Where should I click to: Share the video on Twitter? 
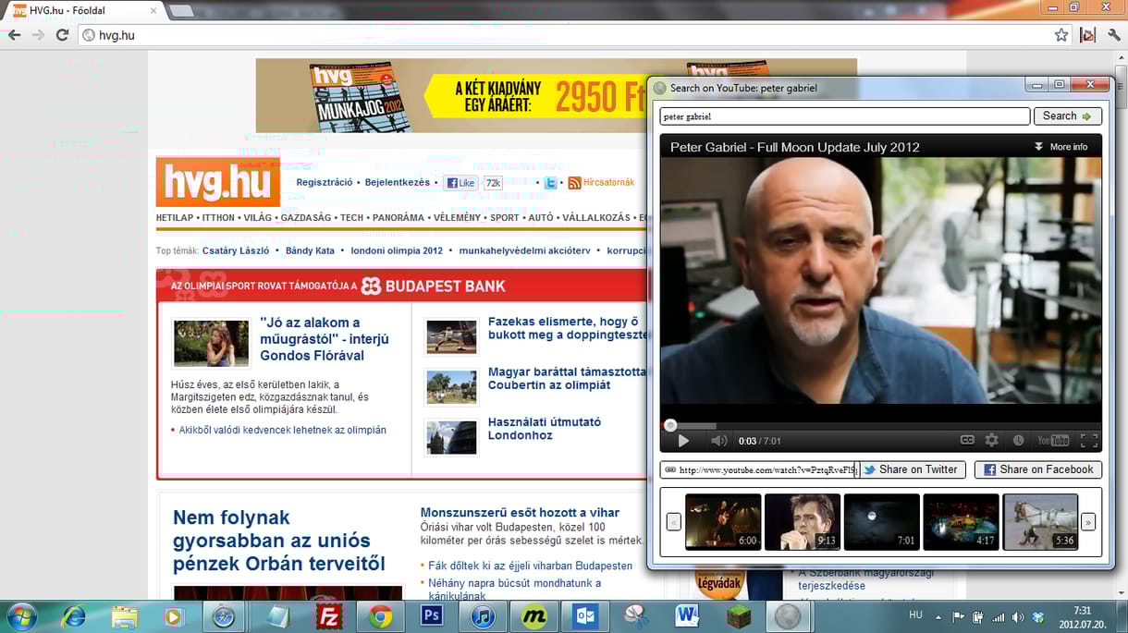912,469
